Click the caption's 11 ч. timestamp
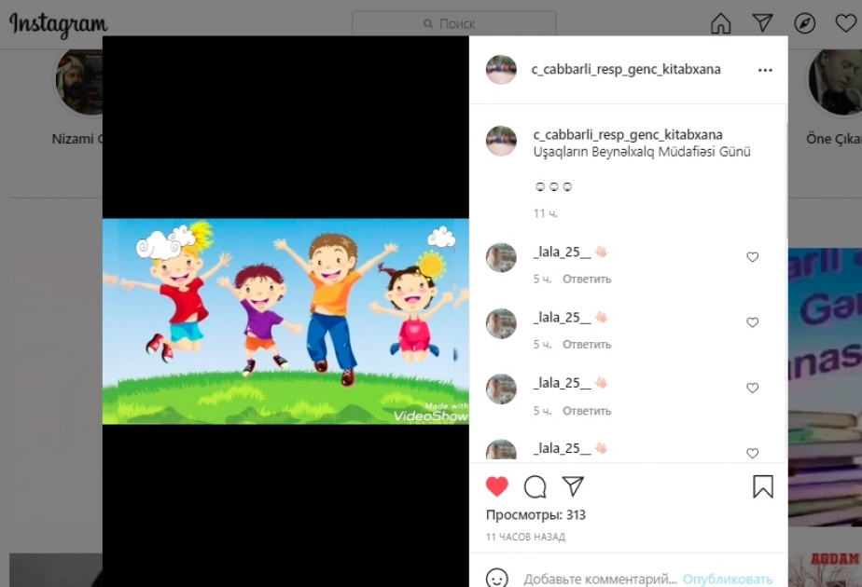 546,213
